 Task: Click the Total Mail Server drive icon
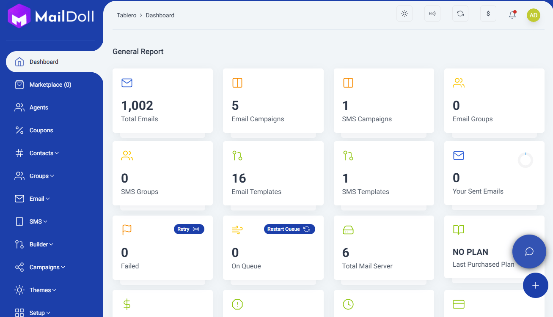348,230
